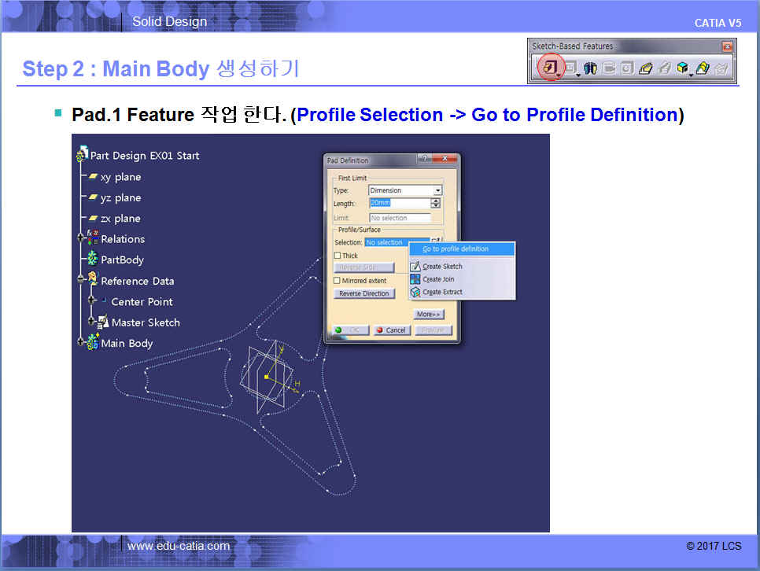Select the Pad tool in Sketch-Based Features

[549, 68]
